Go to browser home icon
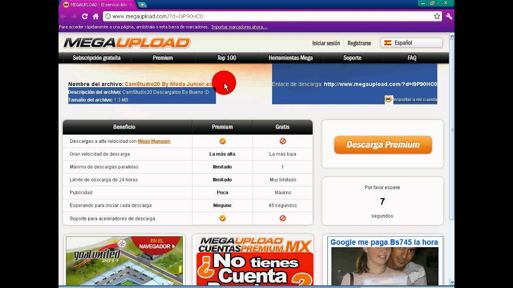Image resolution: width=513 pixels, height=288 pixels. coord(95,16)
